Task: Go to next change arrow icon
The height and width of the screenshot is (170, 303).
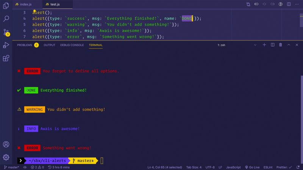Action: 272,4
